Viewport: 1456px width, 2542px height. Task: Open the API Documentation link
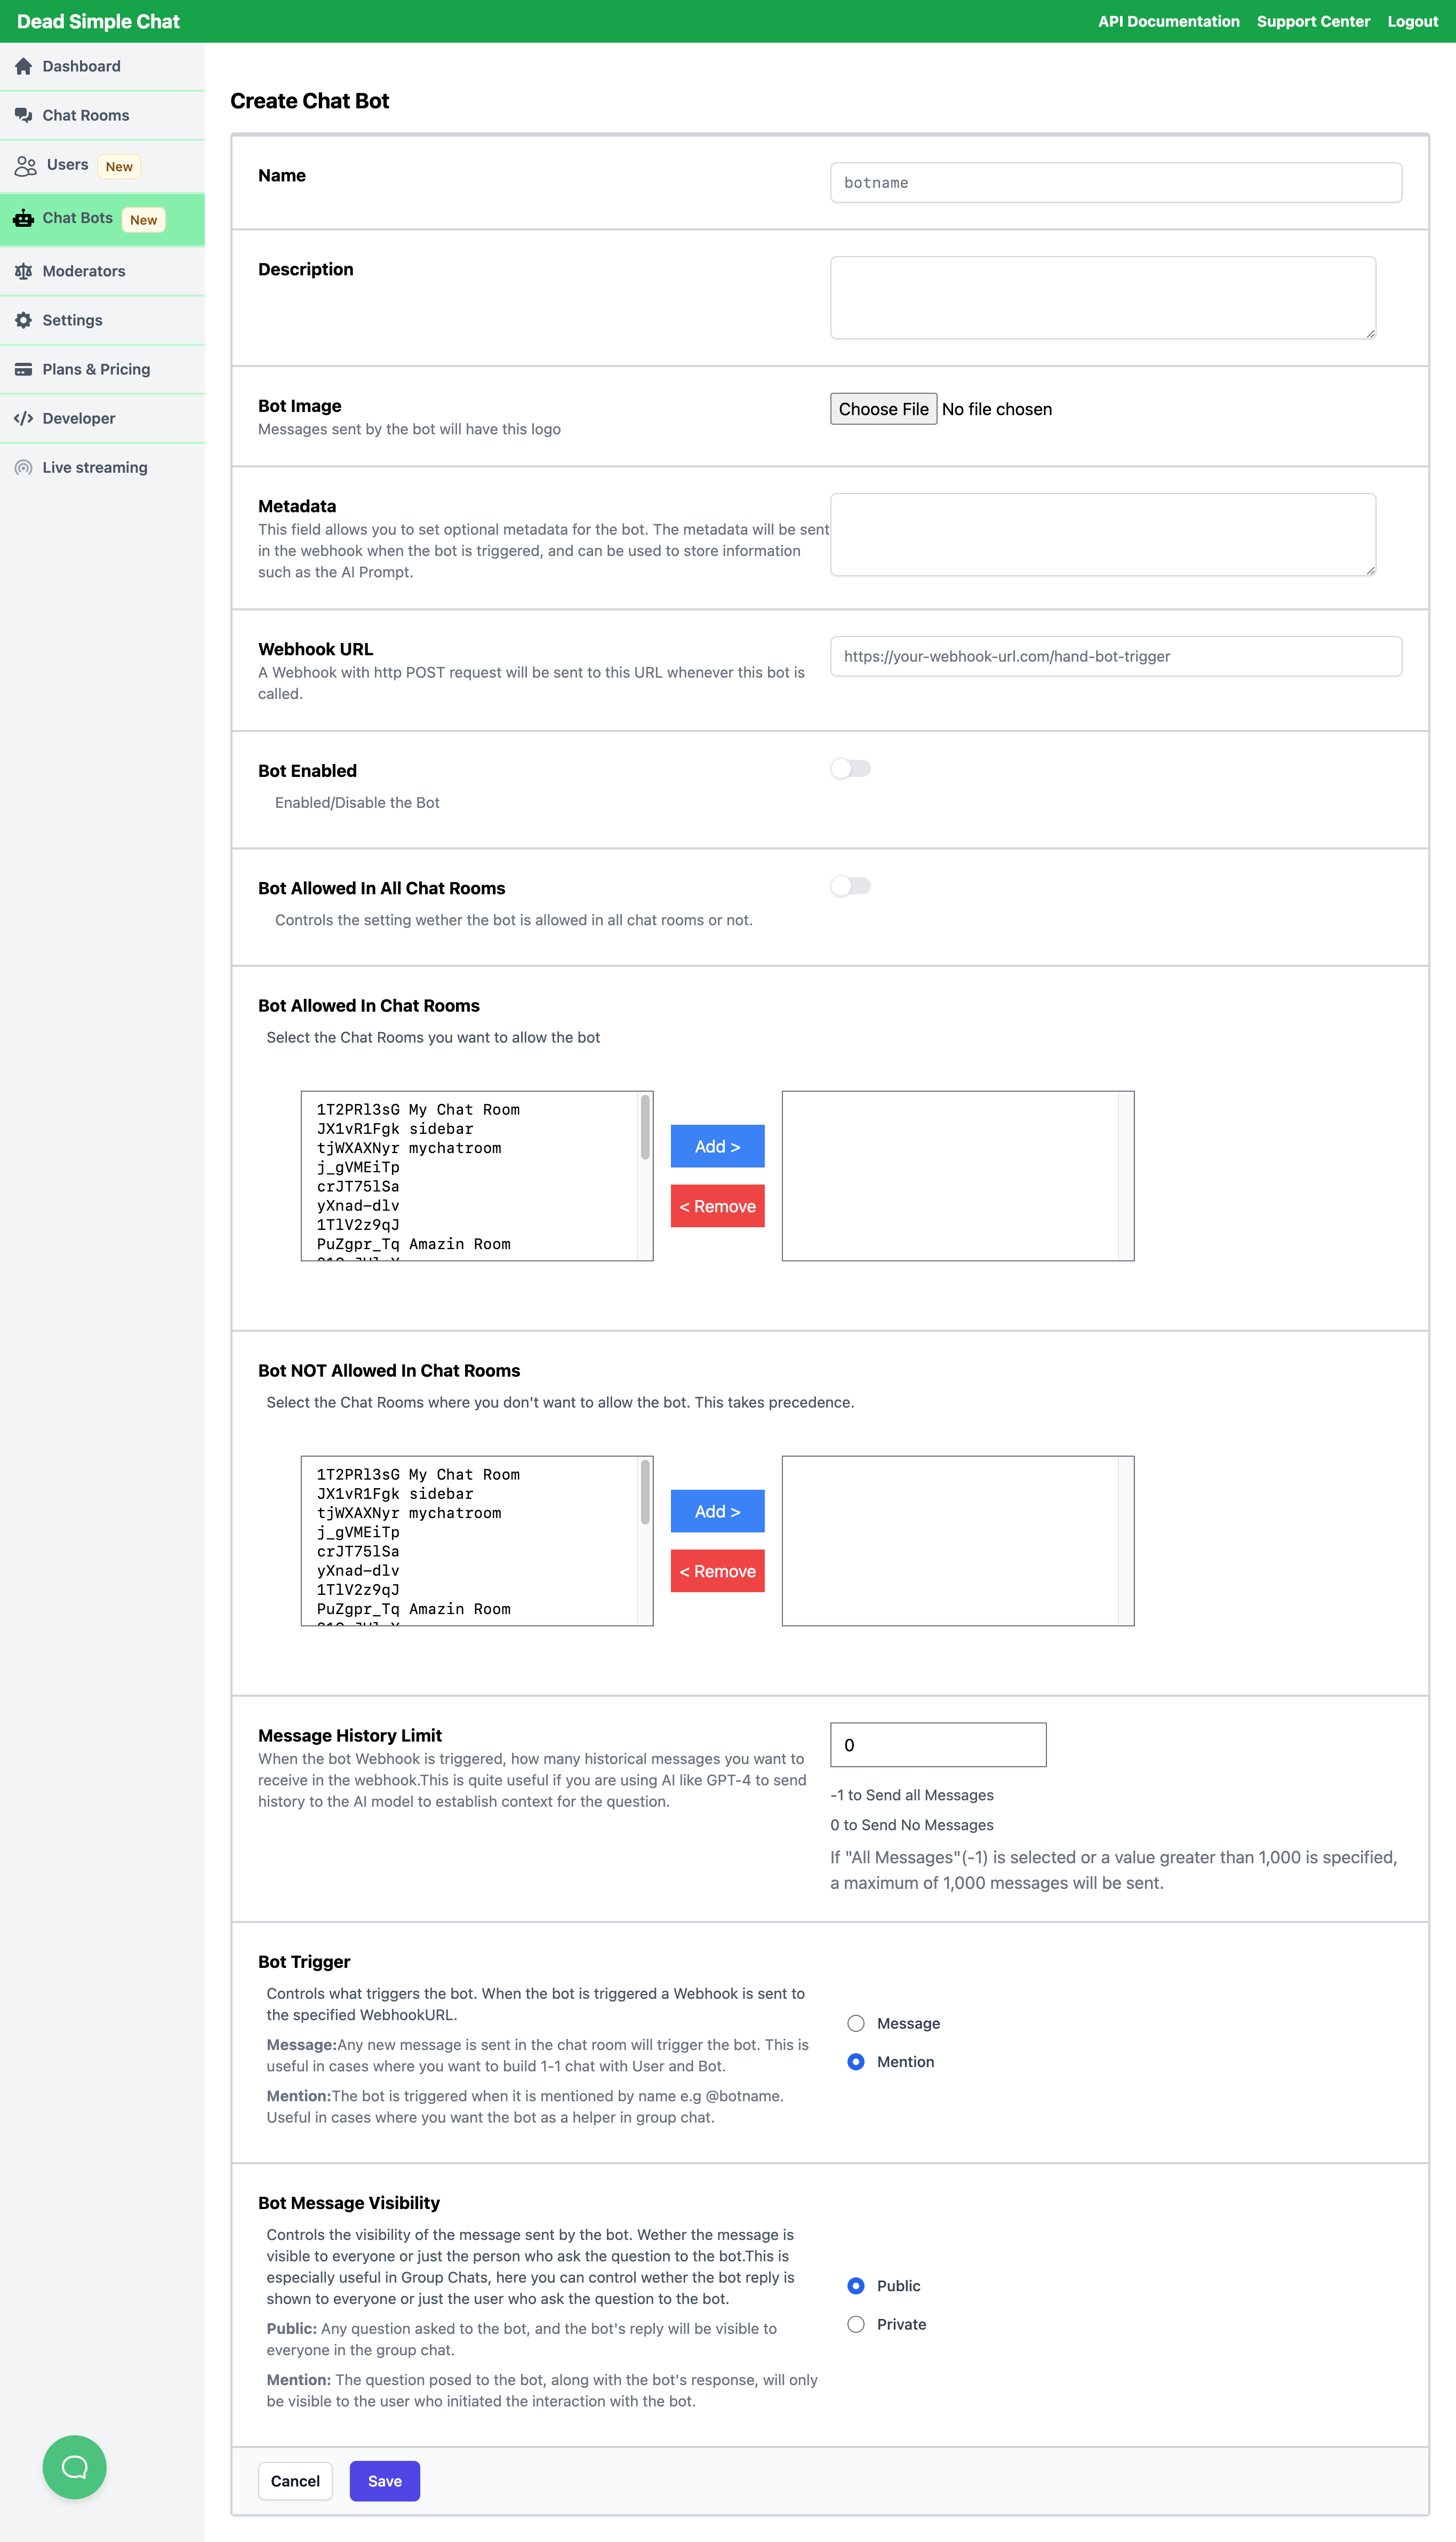tap(1168, 21)
